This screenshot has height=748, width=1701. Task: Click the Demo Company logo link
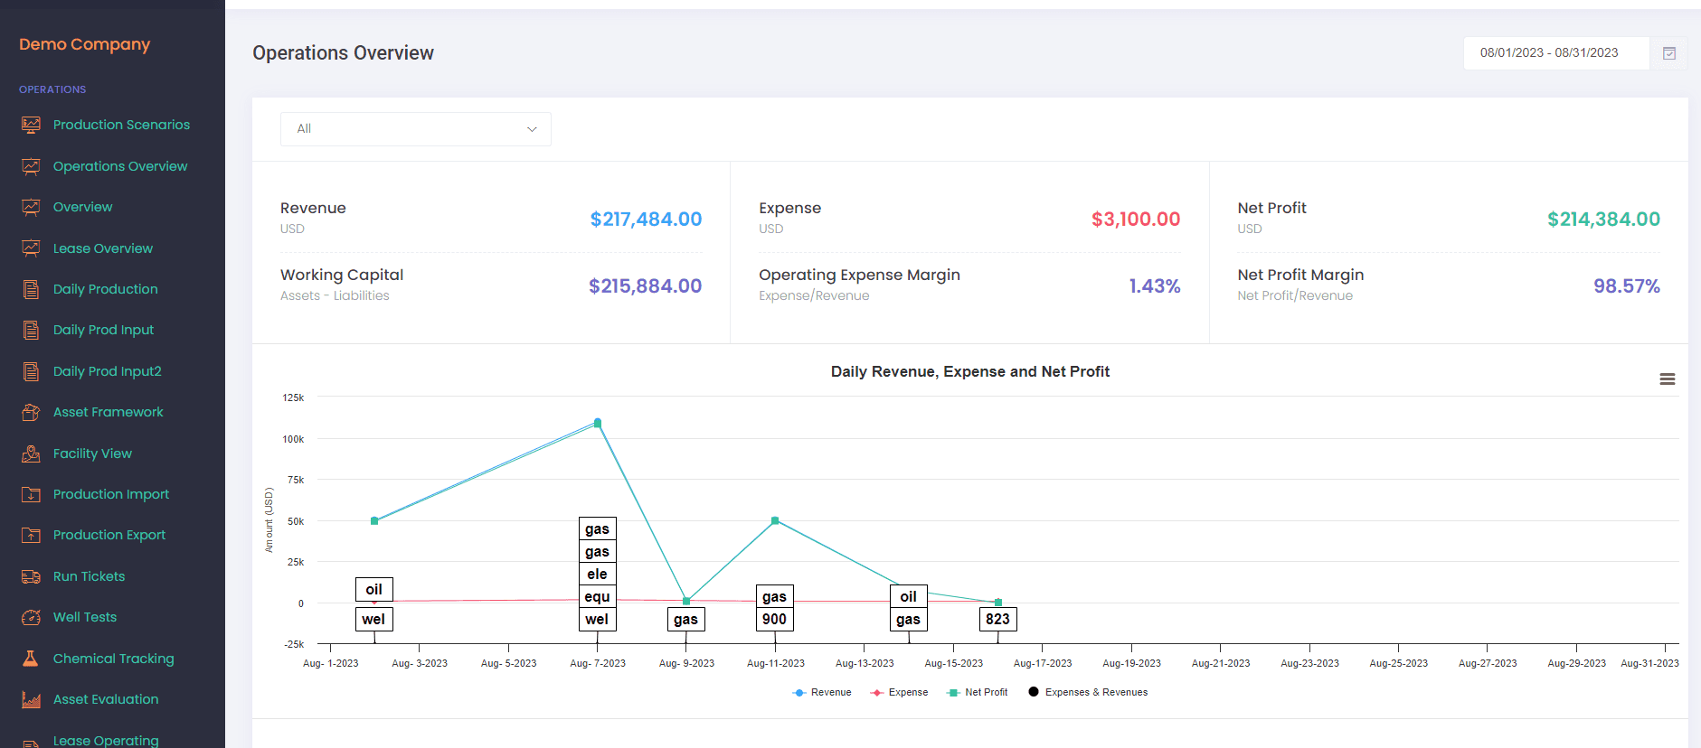(x=84, y=44)
